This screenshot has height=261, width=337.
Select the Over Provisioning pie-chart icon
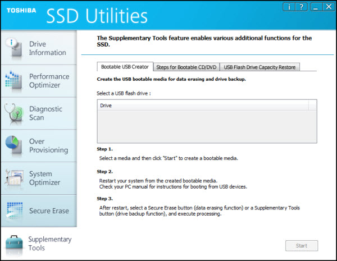point(13,145)
